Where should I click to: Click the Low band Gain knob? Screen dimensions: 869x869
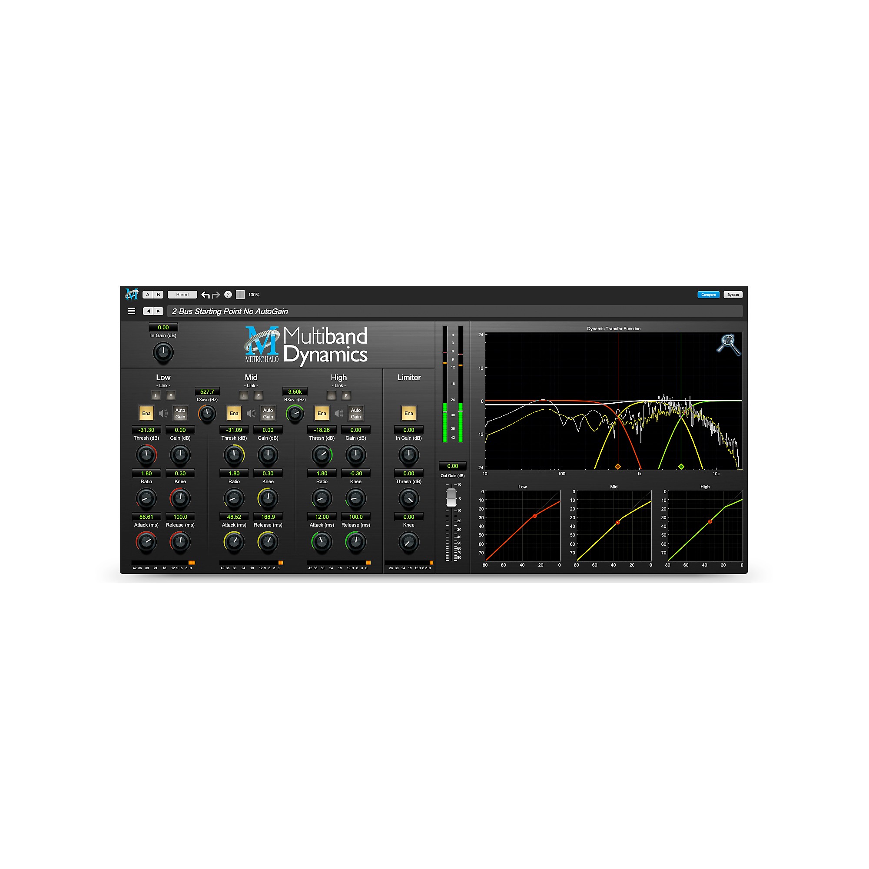pos(180,455)
